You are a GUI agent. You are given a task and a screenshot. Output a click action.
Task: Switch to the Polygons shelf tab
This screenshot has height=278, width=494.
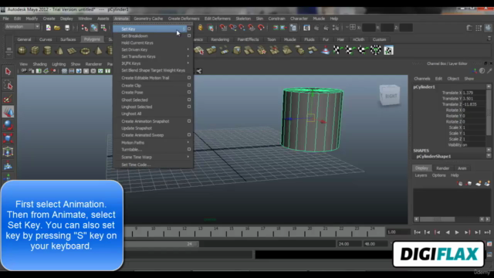pyautogui.click(x=92, y=39)
